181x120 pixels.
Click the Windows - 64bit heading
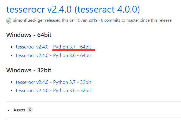point(29,35)
